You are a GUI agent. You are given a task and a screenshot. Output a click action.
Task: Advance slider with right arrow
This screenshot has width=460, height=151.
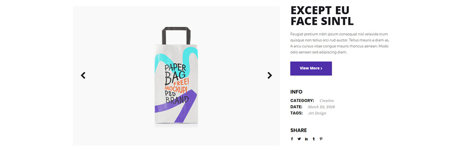[x=269, y=75]
